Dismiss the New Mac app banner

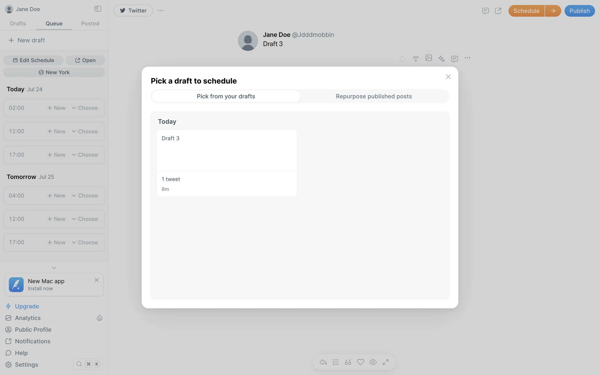97,280
